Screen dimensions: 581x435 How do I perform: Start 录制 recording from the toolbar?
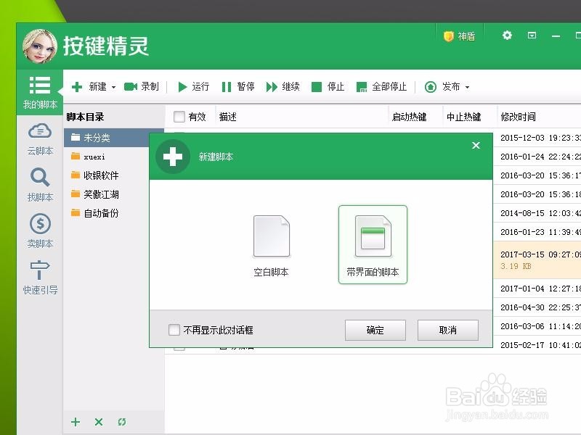pyautogui.click(x=141, y=86)
